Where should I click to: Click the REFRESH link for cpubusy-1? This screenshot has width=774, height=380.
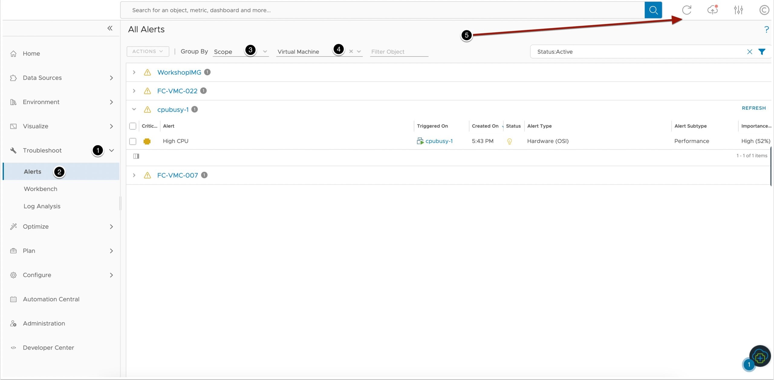[x=754, y=108]
